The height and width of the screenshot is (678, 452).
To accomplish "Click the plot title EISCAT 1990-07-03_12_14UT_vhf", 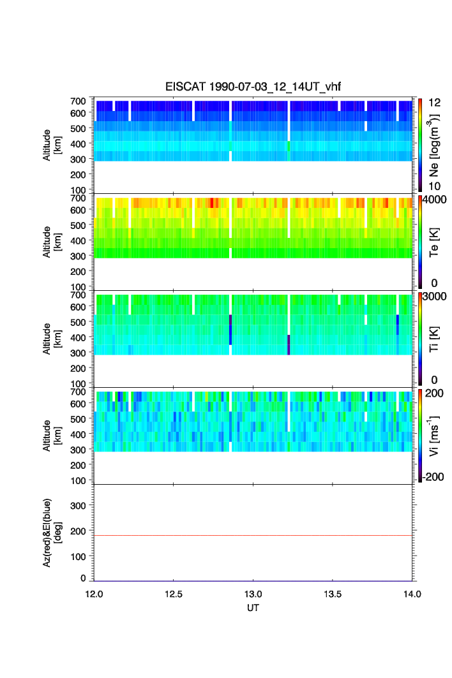I will click(253, 87).
